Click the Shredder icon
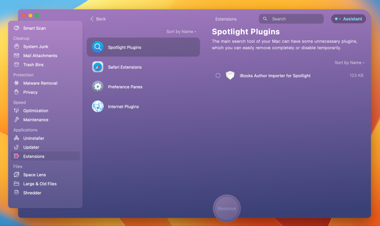Screen dimensions: 380x226 pos(17,193)
